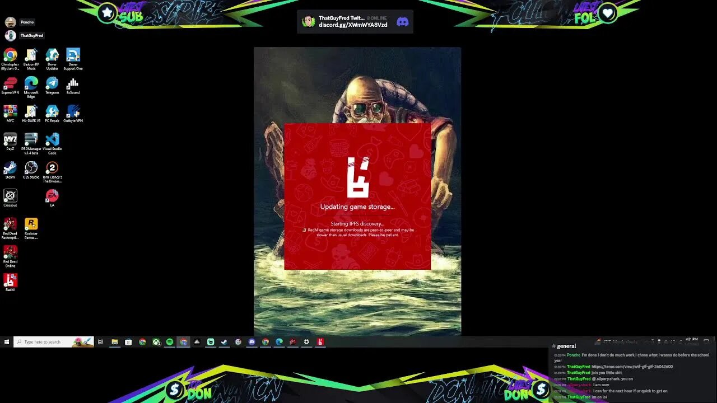The height and width of the screenshot is (403, 717).
Task: Click the RedM logo in the updater window
Action: pyautogui.click(x=358, y=177)
